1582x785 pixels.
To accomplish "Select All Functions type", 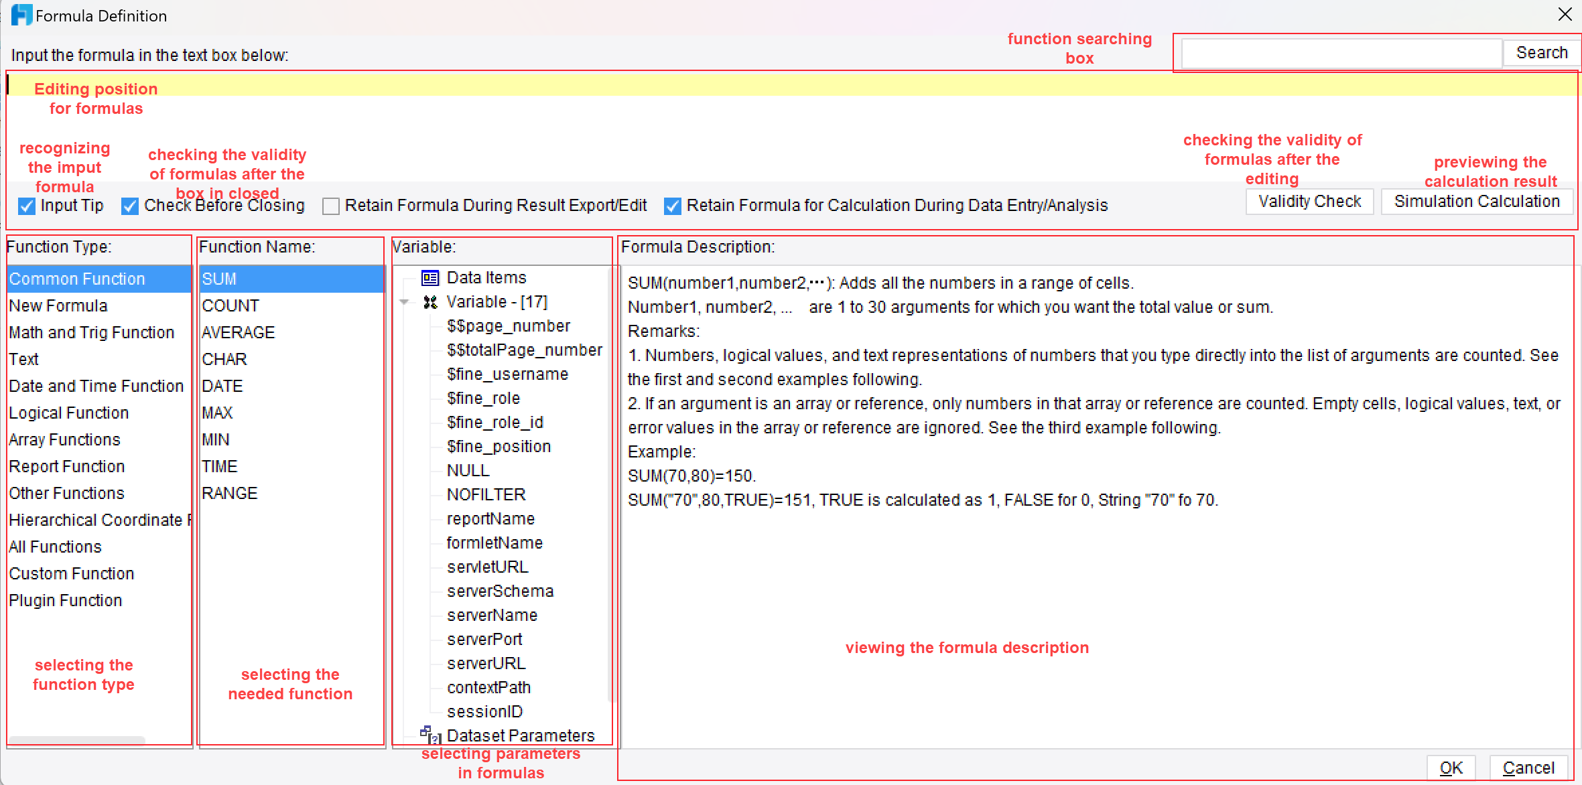I will click(99, 547).
